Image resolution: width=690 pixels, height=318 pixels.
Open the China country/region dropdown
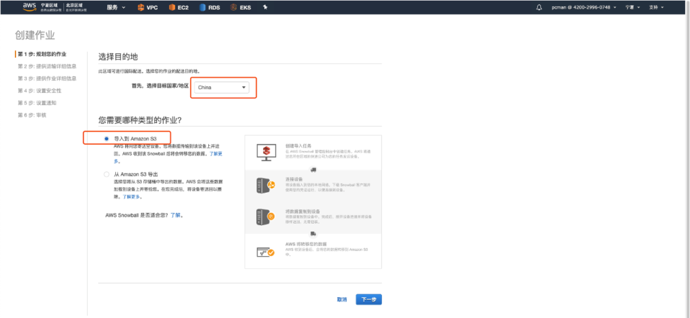tap(222, 87)
